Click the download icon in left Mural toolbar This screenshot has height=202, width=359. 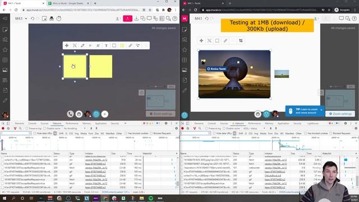[136, 19]
